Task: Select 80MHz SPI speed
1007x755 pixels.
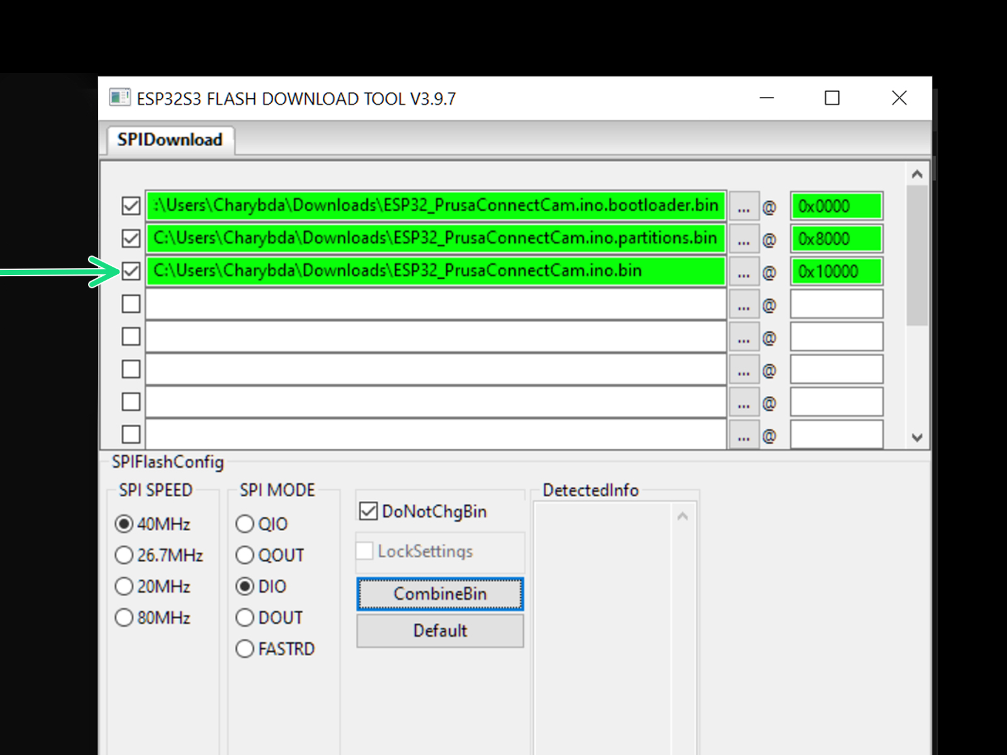Action: click(124, 617)
